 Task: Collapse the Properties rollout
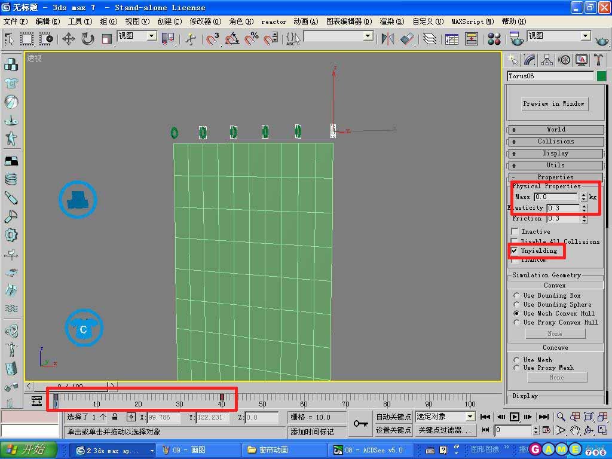556,177
